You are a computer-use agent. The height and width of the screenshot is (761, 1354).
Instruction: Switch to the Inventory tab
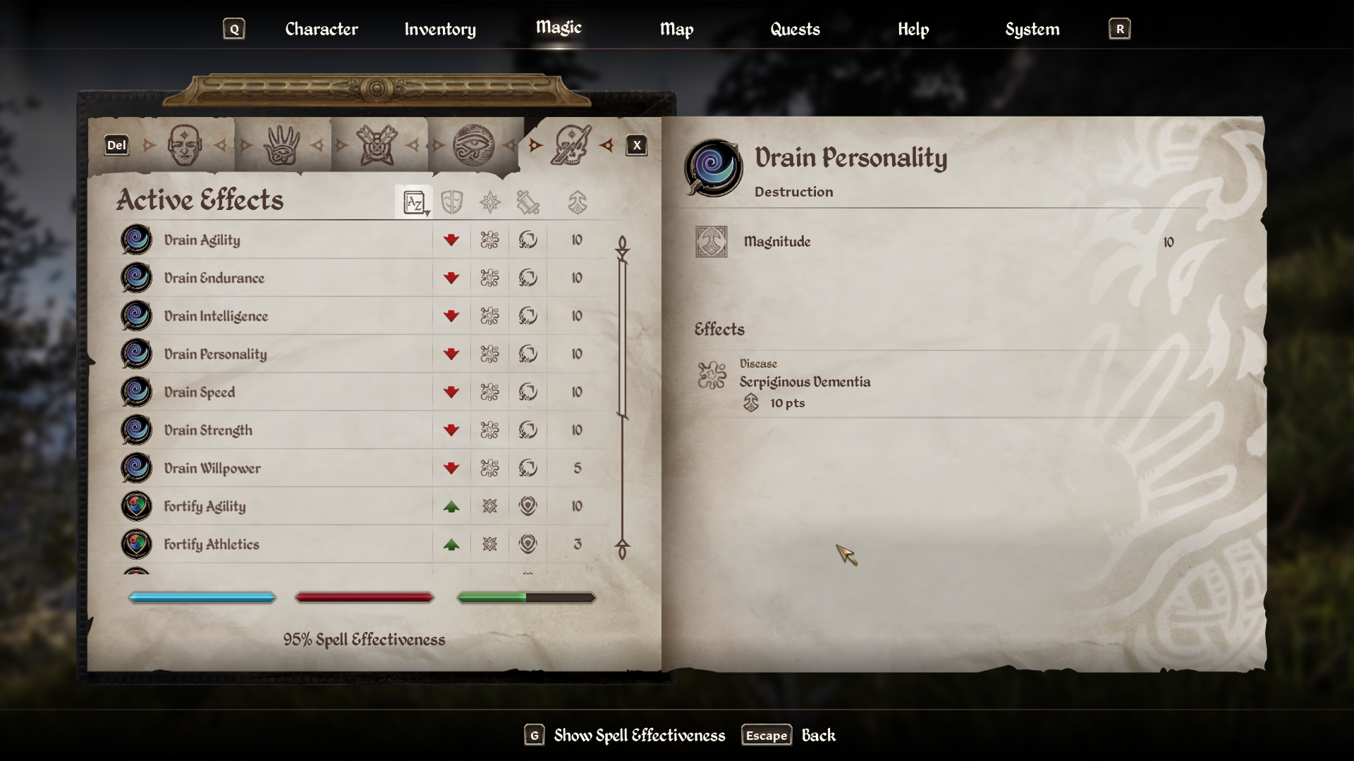(440, 29)
